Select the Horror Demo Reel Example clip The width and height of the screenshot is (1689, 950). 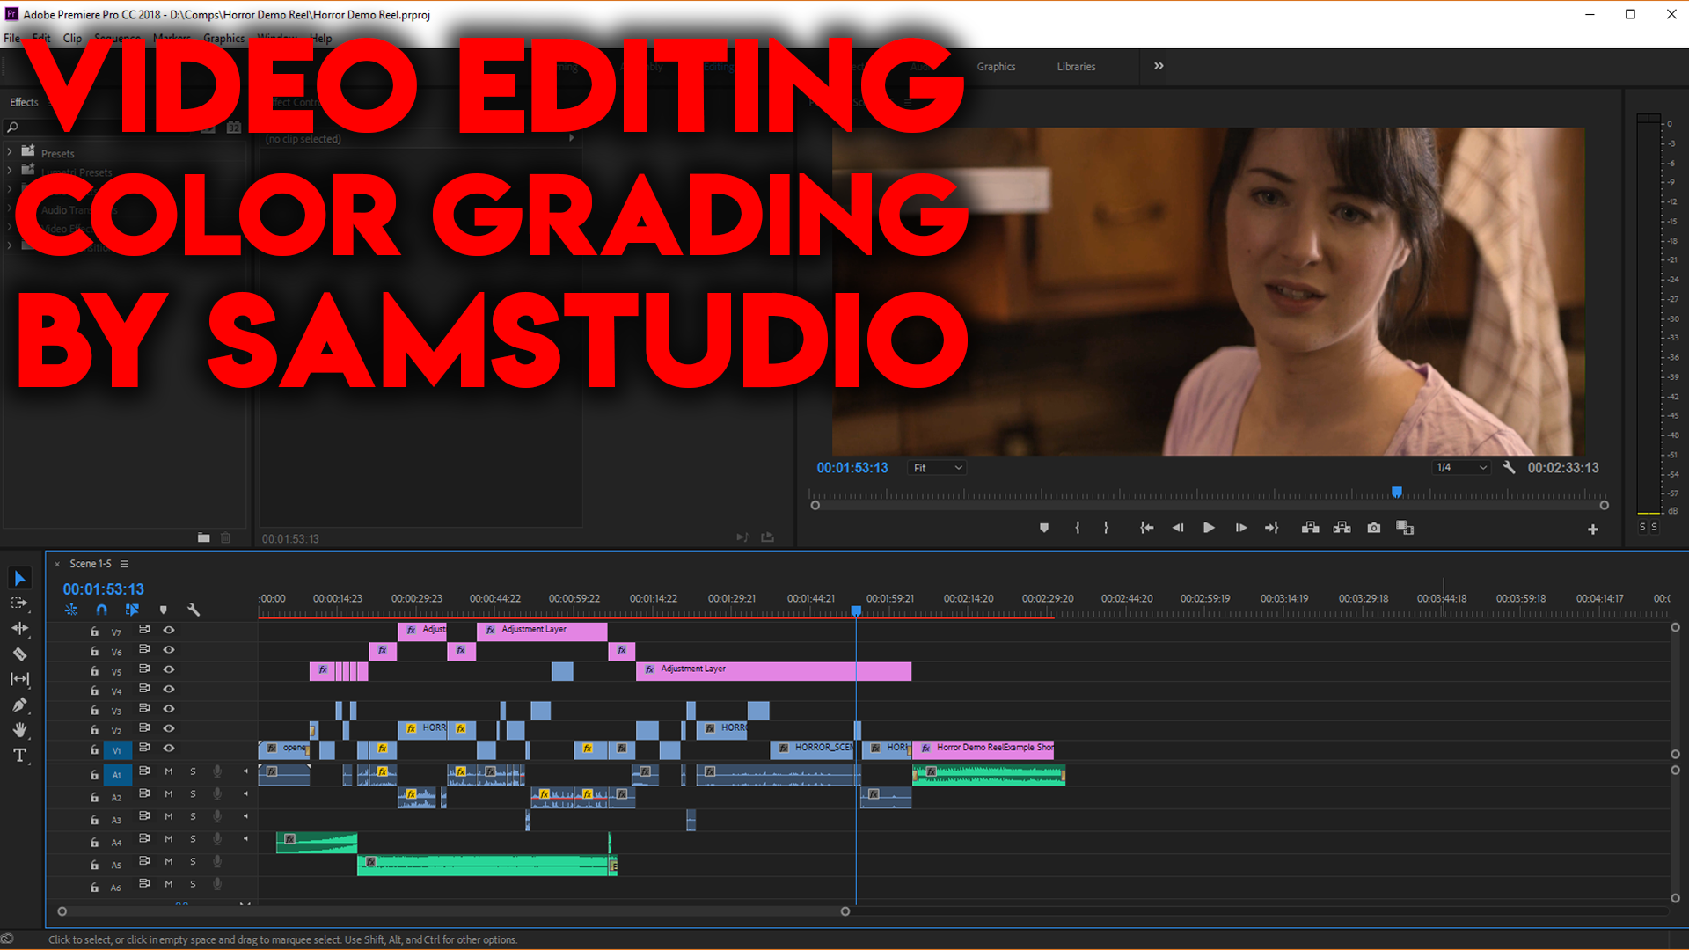pos(983,749)
